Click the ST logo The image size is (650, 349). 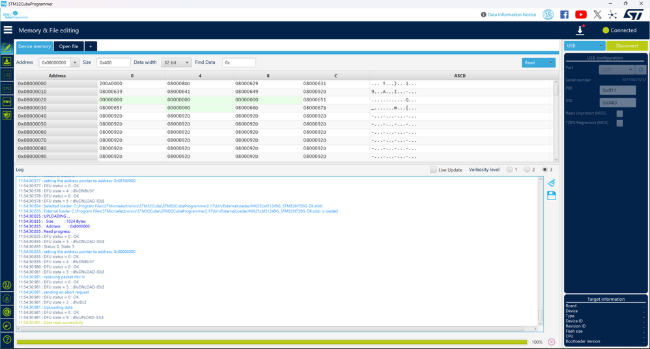(x=633, y=14)
